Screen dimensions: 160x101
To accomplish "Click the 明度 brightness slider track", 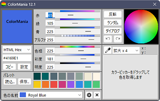I will 78,67.
